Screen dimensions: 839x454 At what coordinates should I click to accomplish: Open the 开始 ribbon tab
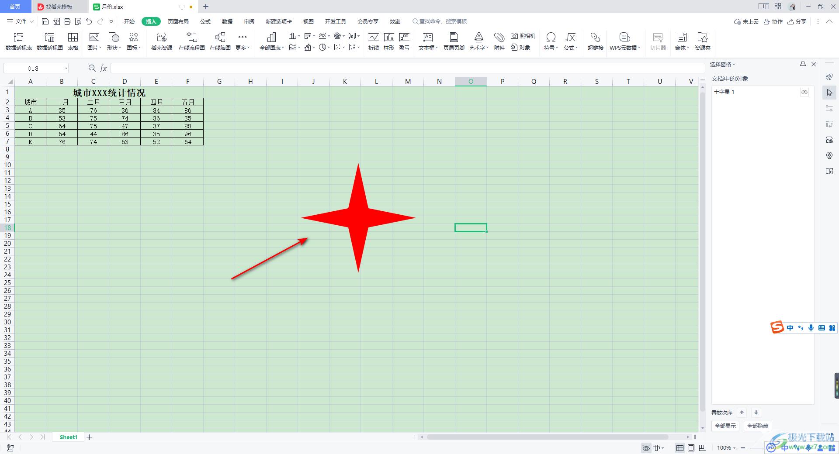coord(129,21)
